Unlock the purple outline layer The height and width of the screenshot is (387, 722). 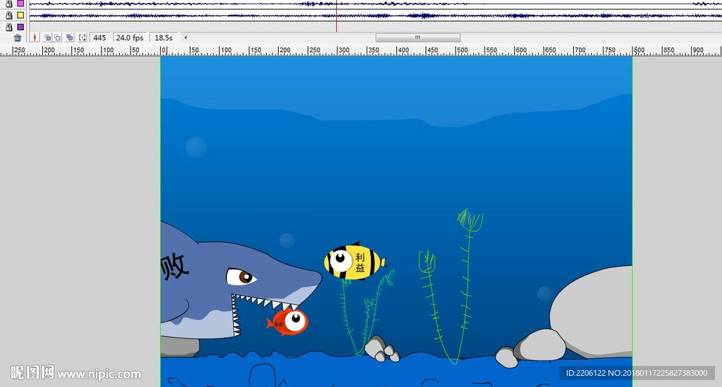tap(9, 27)
